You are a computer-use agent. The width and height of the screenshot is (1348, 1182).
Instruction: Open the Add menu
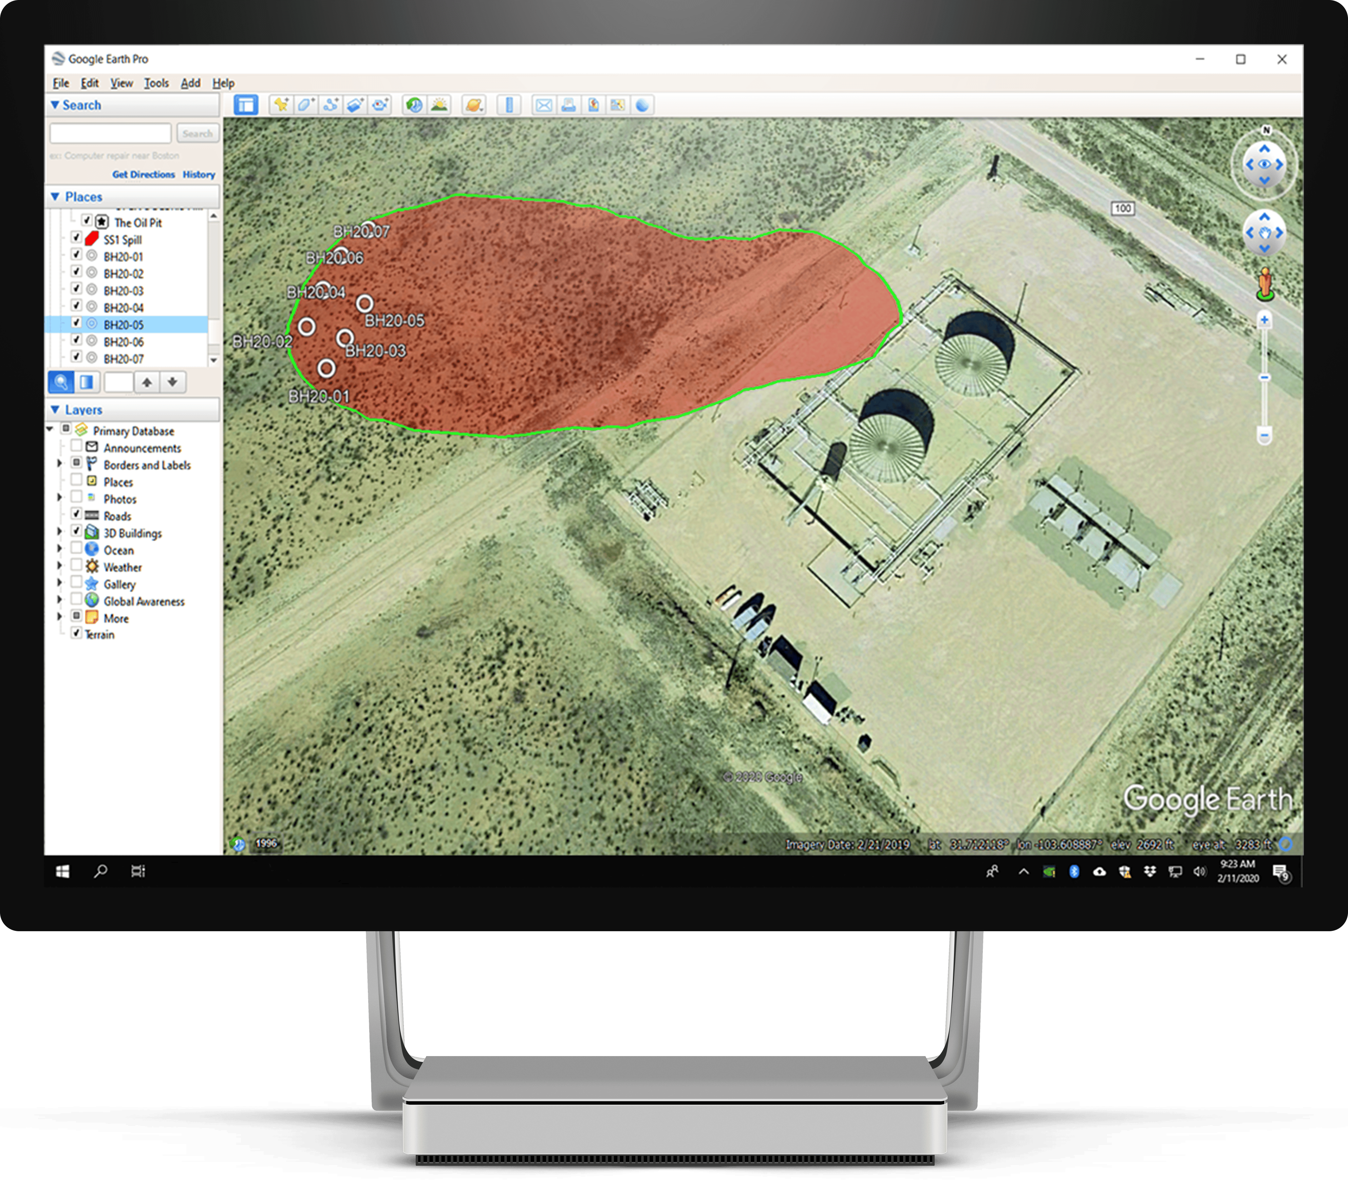click(x=191, y=83)
